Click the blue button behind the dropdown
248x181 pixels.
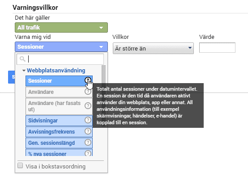point(11,77)
